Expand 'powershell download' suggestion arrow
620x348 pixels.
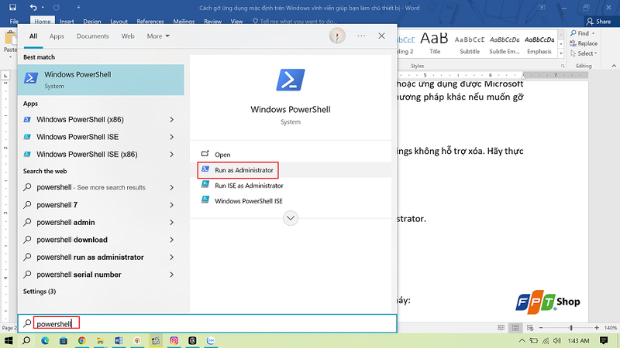coord(172,240)
